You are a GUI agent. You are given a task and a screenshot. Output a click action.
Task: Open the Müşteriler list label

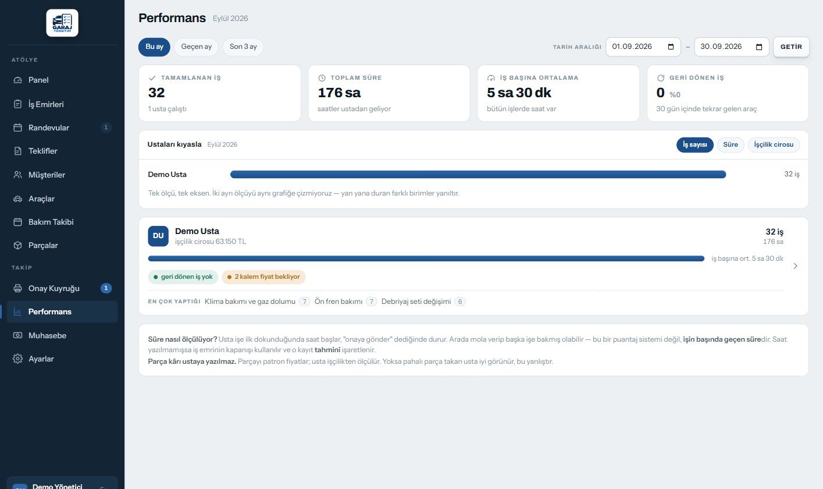47,175
